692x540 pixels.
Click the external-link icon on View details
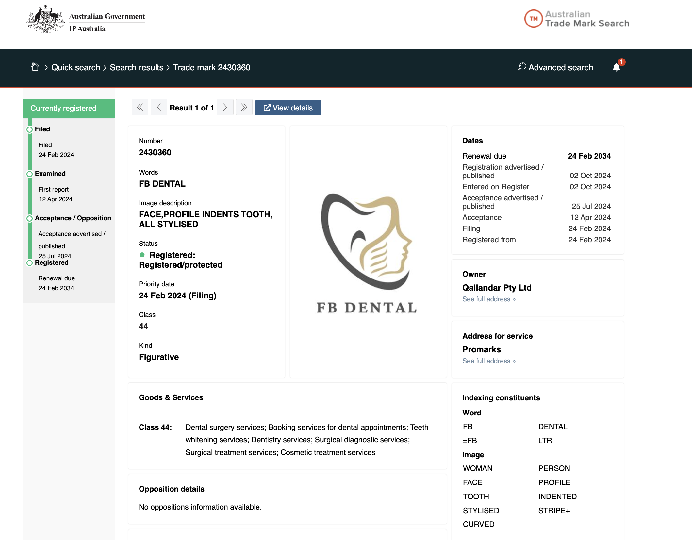point(267,108)
